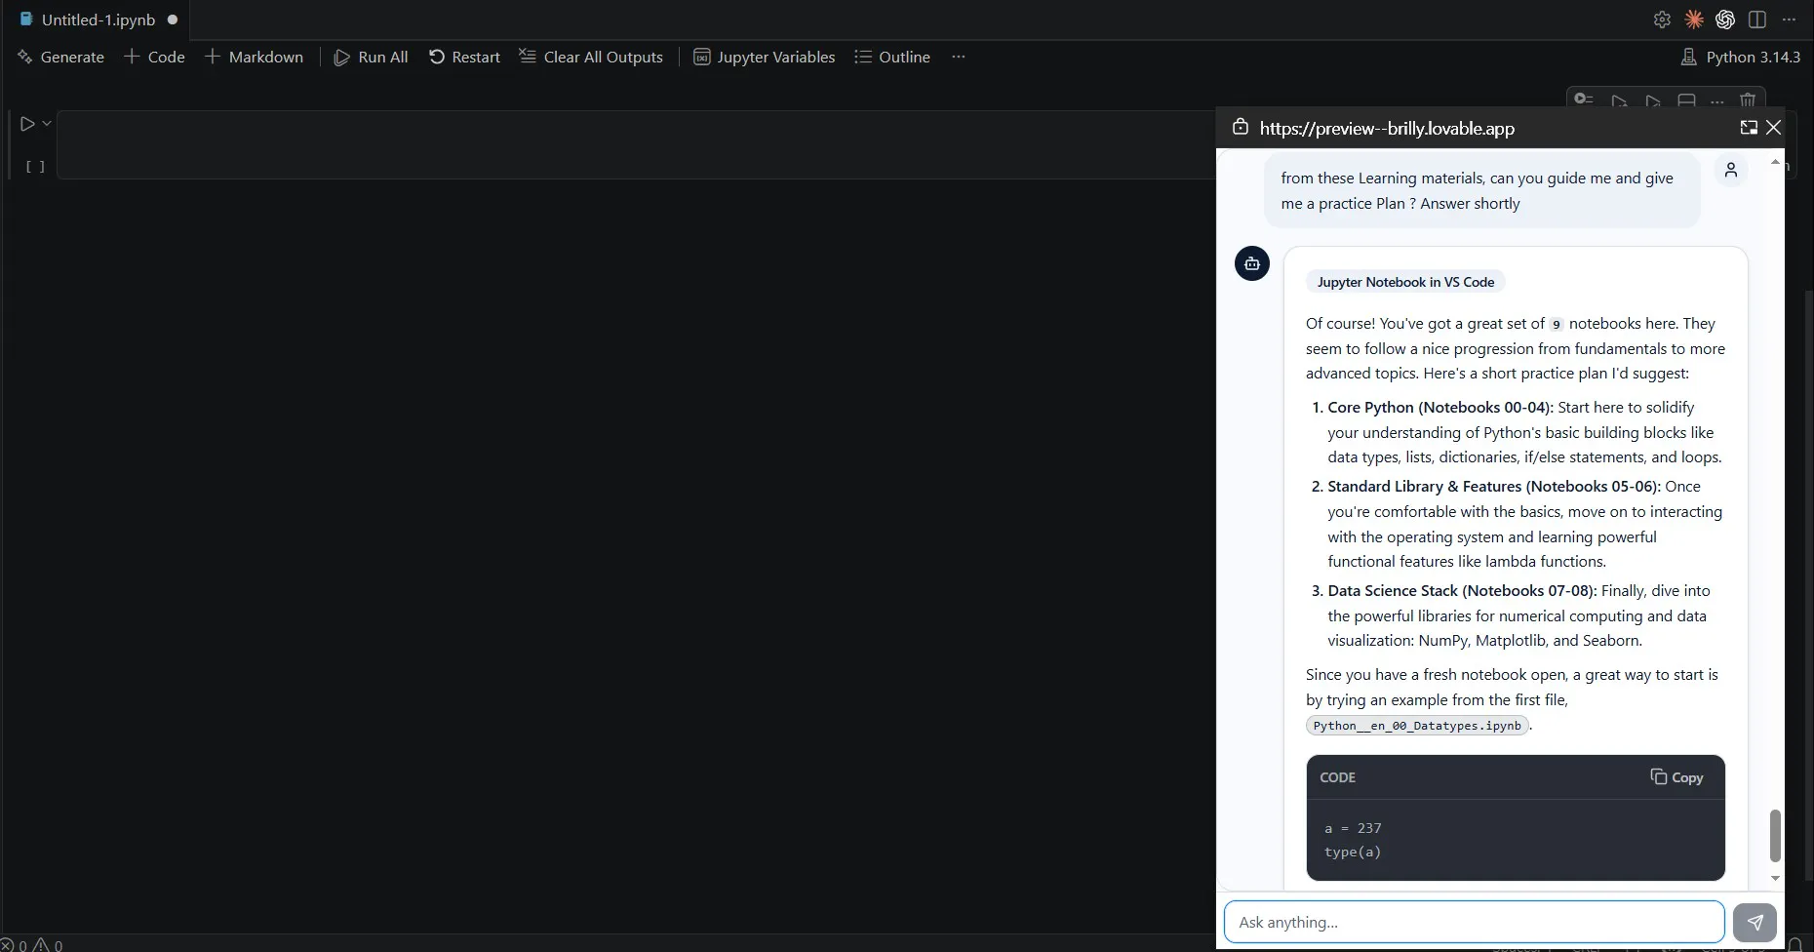
Task: Open the notebook toolbar overflow menu
Action: (x=959, y=57)
